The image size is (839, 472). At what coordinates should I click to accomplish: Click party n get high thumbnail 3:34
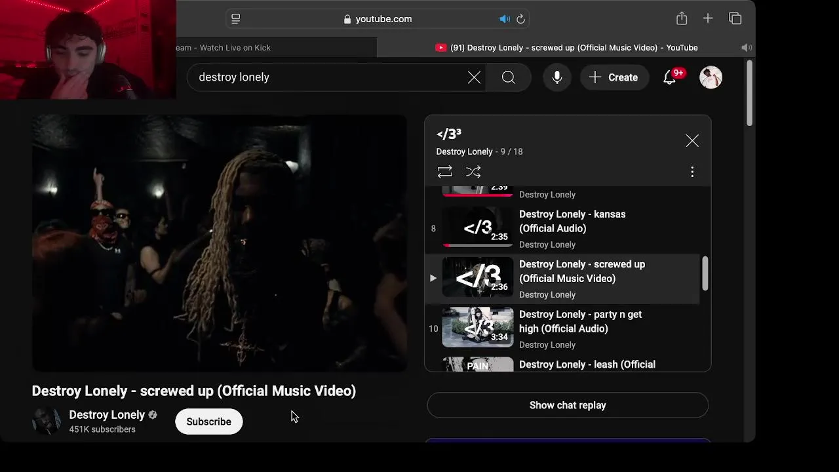point(478,327)
